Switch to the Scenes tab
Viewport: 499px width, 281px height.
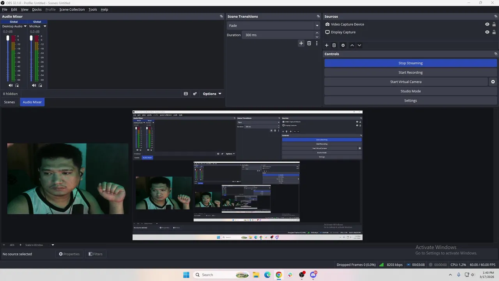9,102
